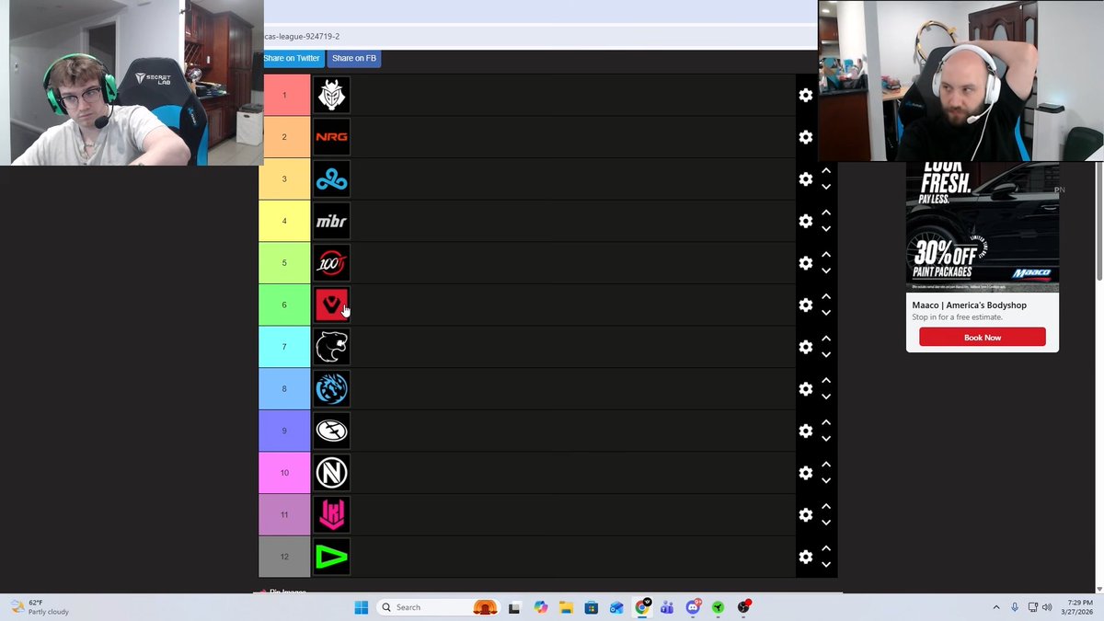Open settings gear for tier row 5

(806, 263)
